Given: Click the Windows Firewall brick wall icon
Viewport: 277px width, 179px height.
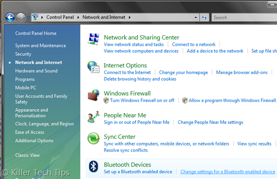Looking at the screenshot, I should [93, 95].
